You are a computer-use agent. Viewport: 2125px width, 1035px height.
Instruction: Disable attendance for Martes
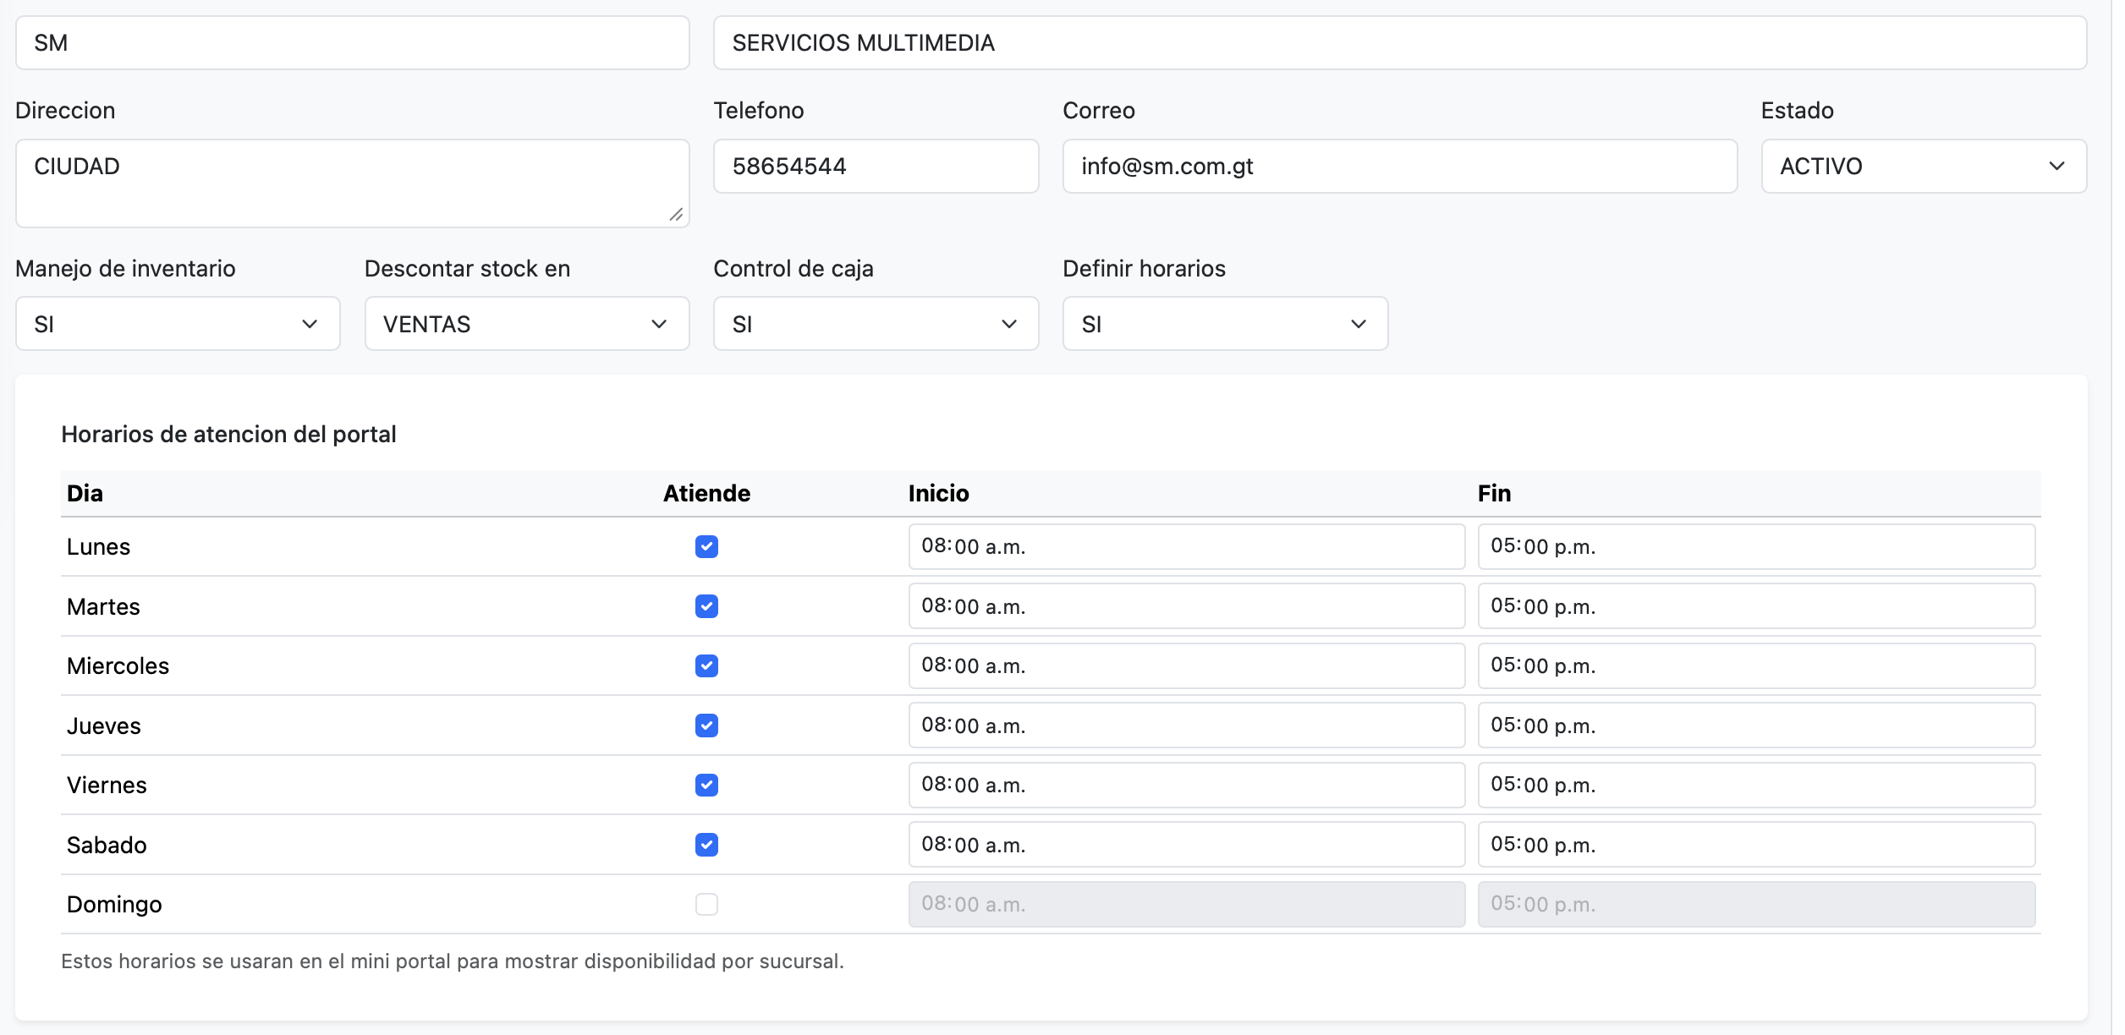(707, 606)
